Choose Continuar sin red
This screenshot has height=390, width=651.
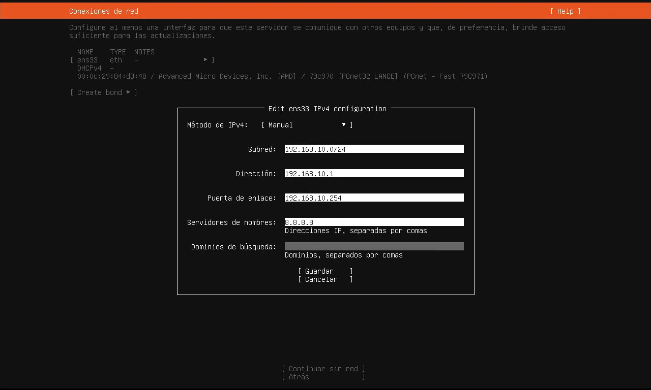323,369
